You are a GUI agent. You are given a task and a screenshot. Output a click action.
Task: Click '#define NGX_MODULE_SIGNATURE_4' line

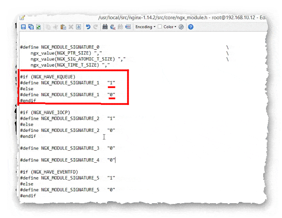pyautogui.click(x=67, y=160)
